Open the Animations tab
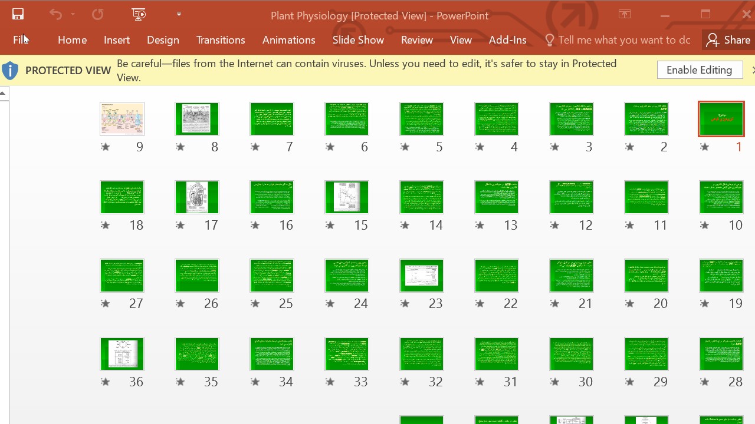This screenshot has width=755, height=424. coord(288,39)
